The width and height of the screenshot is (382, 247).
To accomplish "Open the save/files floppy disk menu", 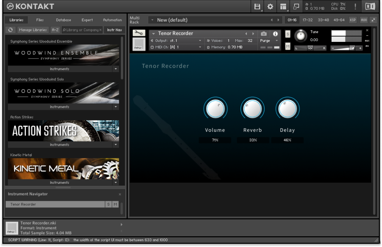I will [x=257, y=7].
